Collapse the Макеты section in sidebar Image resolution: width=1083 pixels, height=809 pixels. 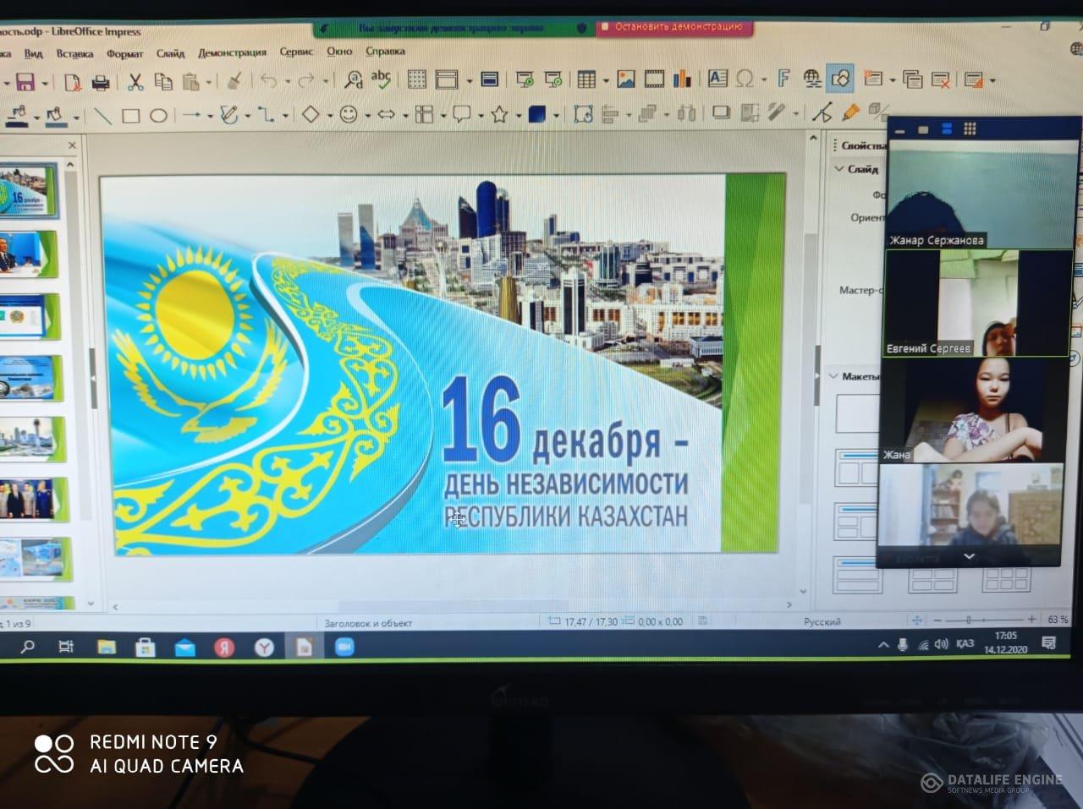pyautogui.click(x=834, y=376)
